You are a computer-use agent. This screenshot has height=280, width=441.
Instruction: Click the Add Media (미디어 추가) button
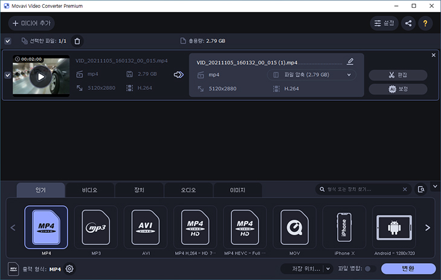(31, 23)
